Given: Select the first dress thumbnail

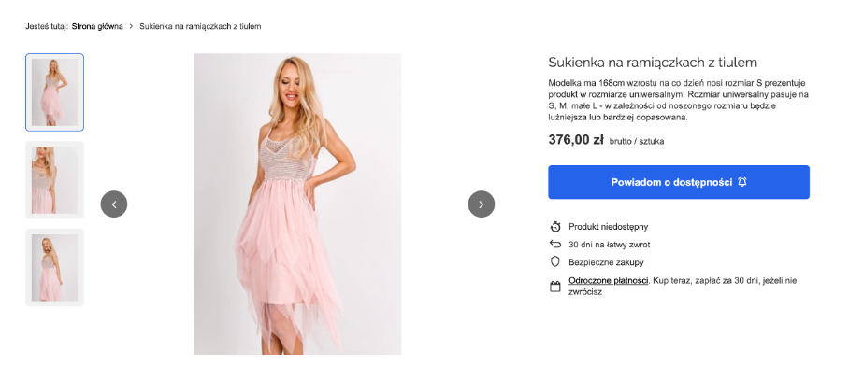Looking at the screenshot, I should coord(54,92).
